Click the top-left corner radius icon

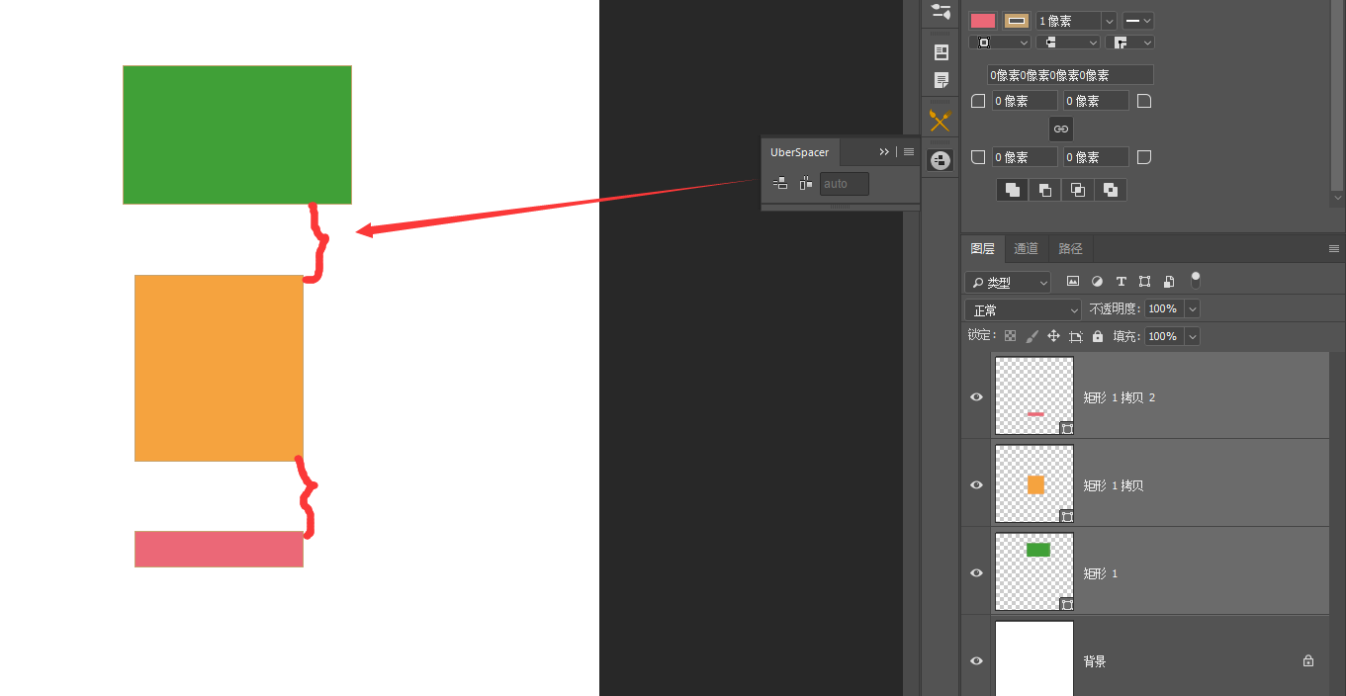(x=978, y=101)
